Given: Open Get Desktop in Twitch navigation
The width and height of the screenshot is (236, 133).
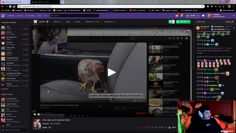Looking at the screenshot, I should pos(30,16).
